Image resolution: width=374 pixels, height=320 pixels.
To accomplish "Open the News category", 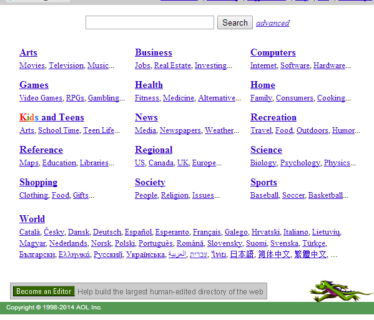I will pyautogui.click(x=147, y=117).
